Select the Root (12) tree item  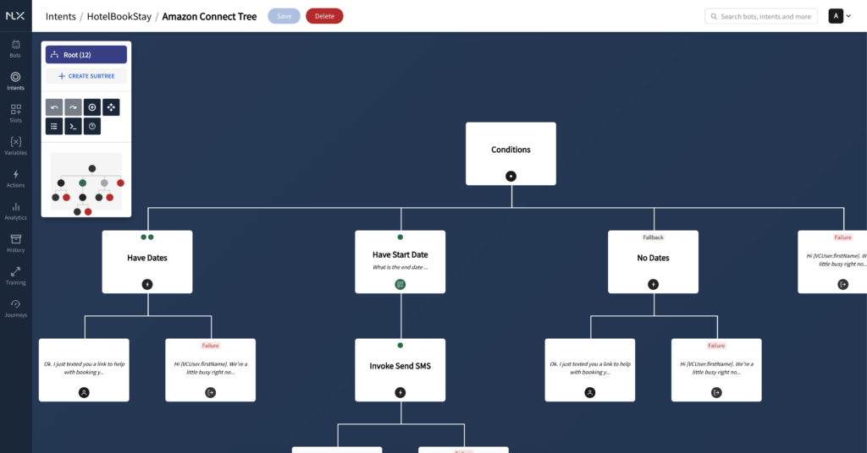tap(86, 55)
